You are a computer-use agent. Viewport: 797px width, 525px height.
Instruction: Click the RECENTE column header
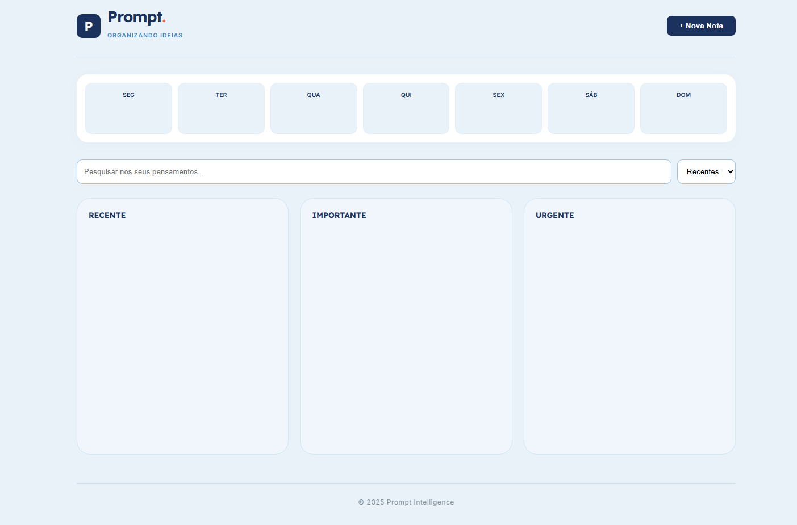pos(107,215)
